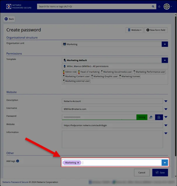Viewport: 177px width, 186px height.
Task: Click the masked Password field
Action: click(99, 117)
